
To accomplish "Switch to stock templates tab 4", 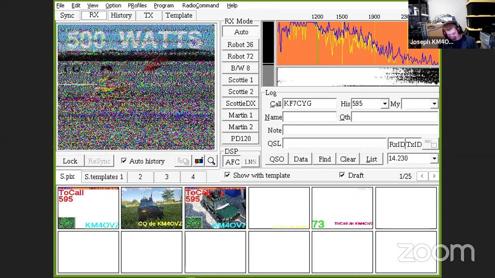I will [193, 177].
